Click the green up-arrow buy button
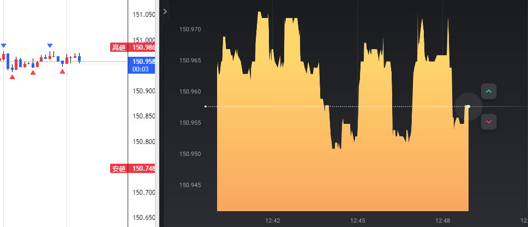Screen dimensions: 528x227 pyautogui.click(x=489, y=91)
